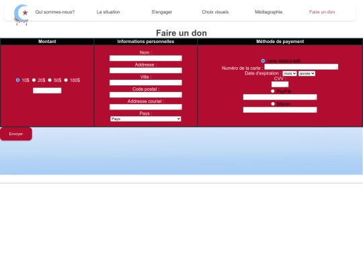Viewport: 363px width, 272px height.
Task: Click the PayPal account text field
Action: [280, 97]
